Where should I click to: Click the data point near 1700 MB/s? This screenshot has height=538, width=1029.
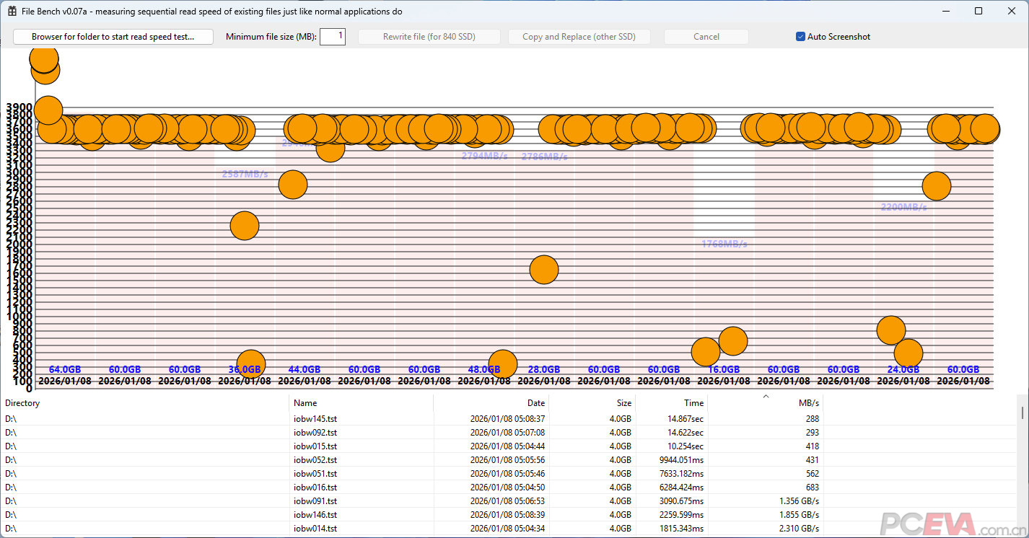pyautogui.click(x=544, y=270)
